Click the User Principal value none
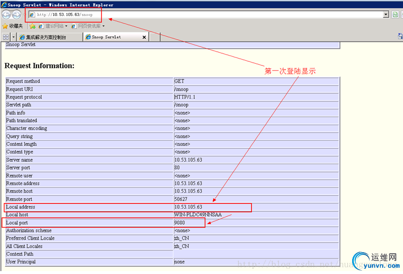 click(x=179, y=262)
